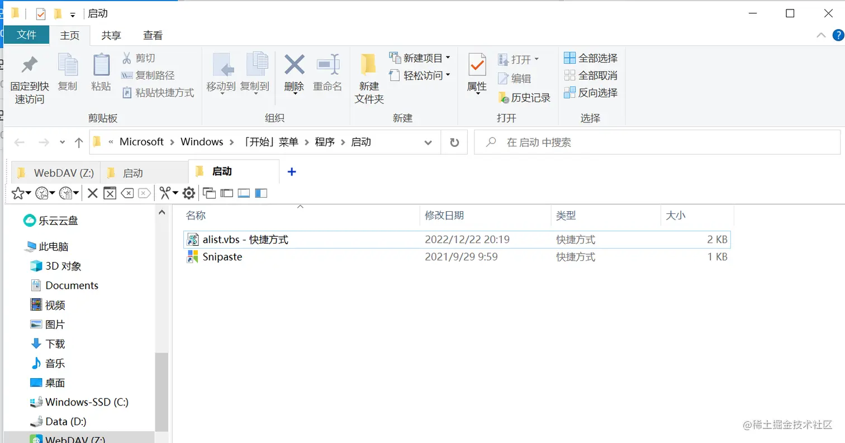845x443 pixels.
Task: Toggle the vertical extra view pane
Action: pyautogui.click(x=261, y=193)
